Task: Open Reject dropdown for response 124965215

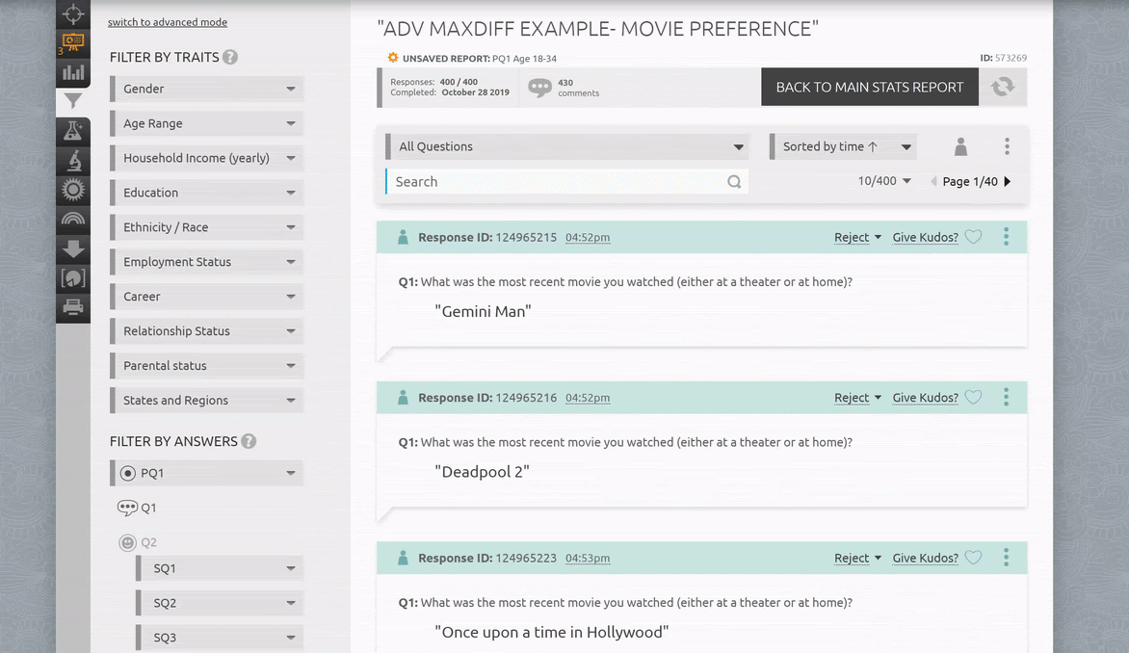Action: click(857, 237)
